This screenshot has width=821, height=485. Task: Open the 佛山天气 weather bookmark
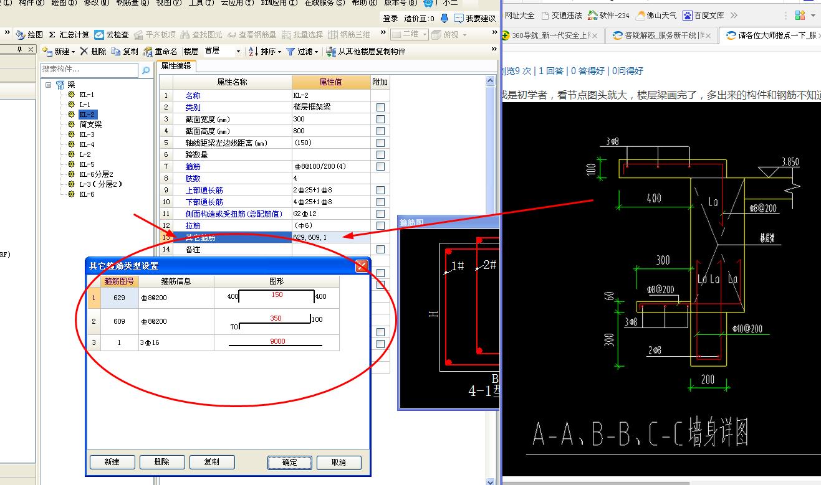coord(656,15)
